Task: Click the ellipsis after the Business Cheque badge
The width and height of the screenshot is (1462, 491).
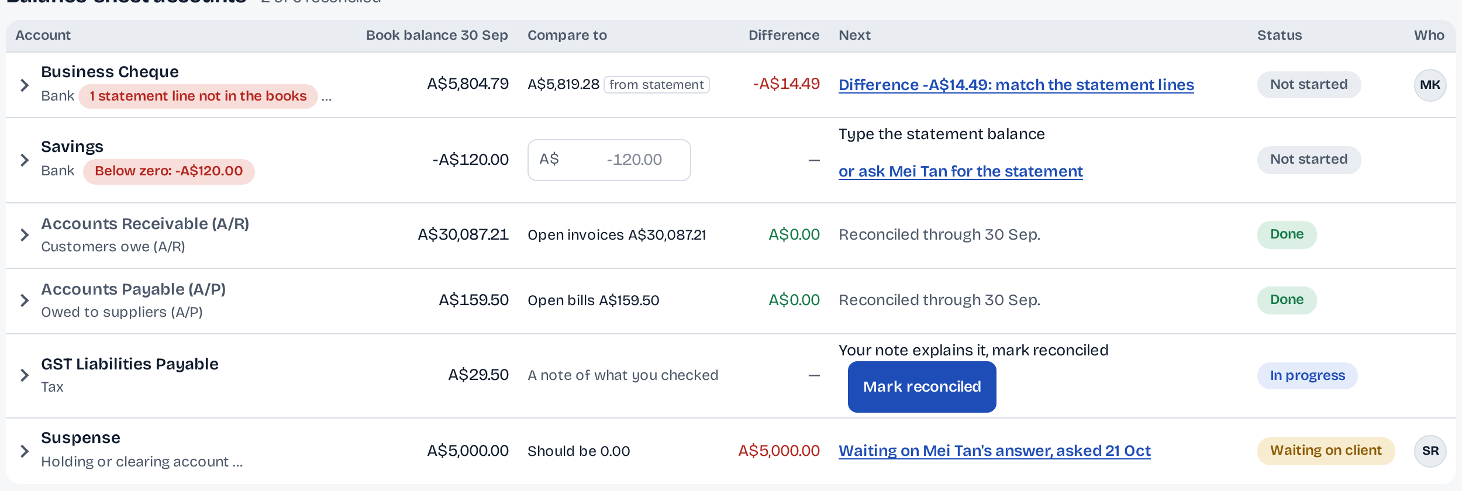Action: pyautogui.click(x=327, y=98)
